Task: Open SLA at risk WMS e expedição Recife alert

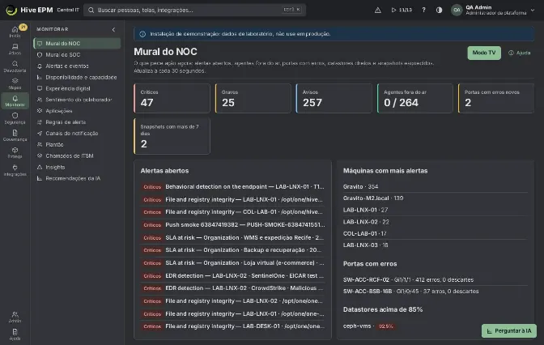Action: tap(232, 238)
